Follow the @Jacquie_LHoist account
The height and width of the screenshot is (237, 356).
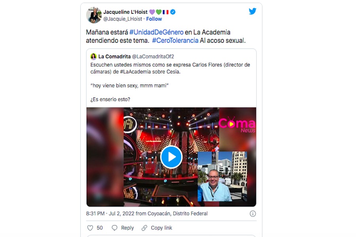click(x=154, y=19)
